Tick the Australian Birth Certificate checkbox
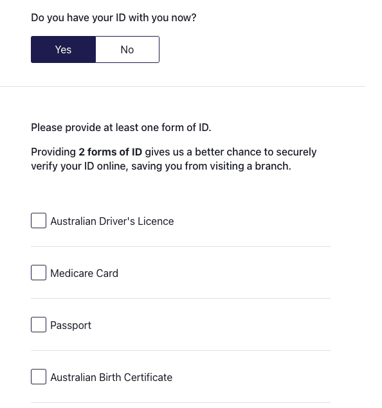Image resolution: width=382 pixels, height=408 pixels. click(39, 377)
